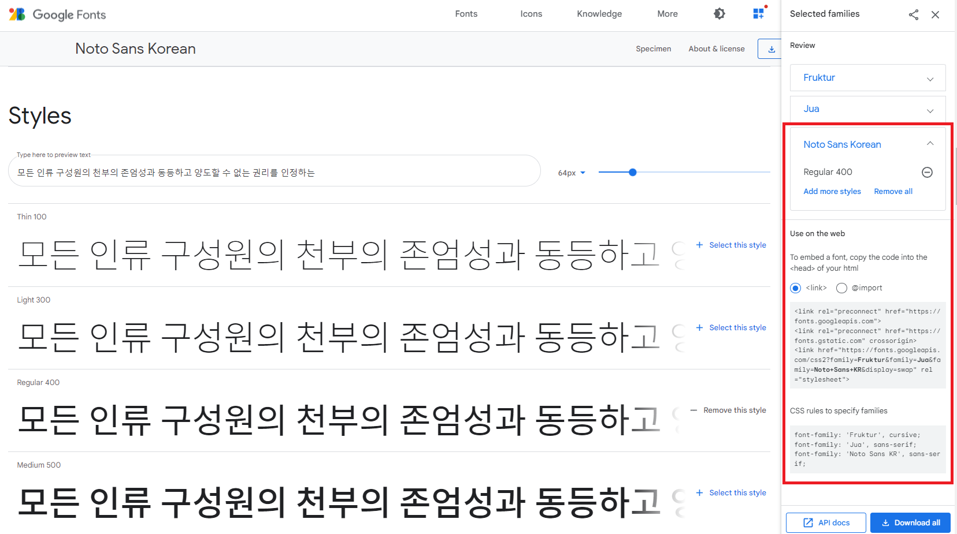Click the Add more styles link
Screen dimensions: 957x534
click(x=832, y=192)
